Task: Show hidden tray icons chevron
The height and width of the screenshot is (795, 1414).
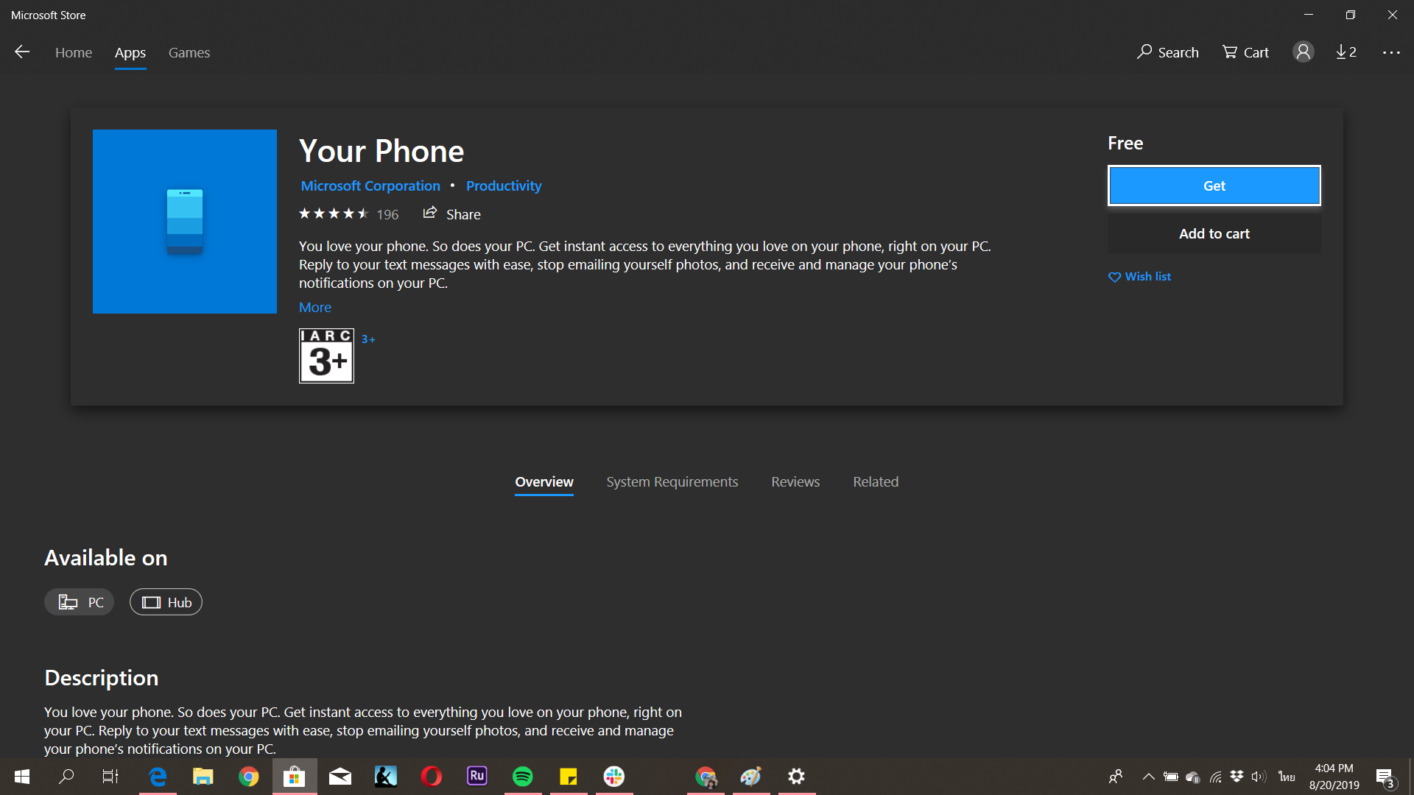Action: (1148, 777)
